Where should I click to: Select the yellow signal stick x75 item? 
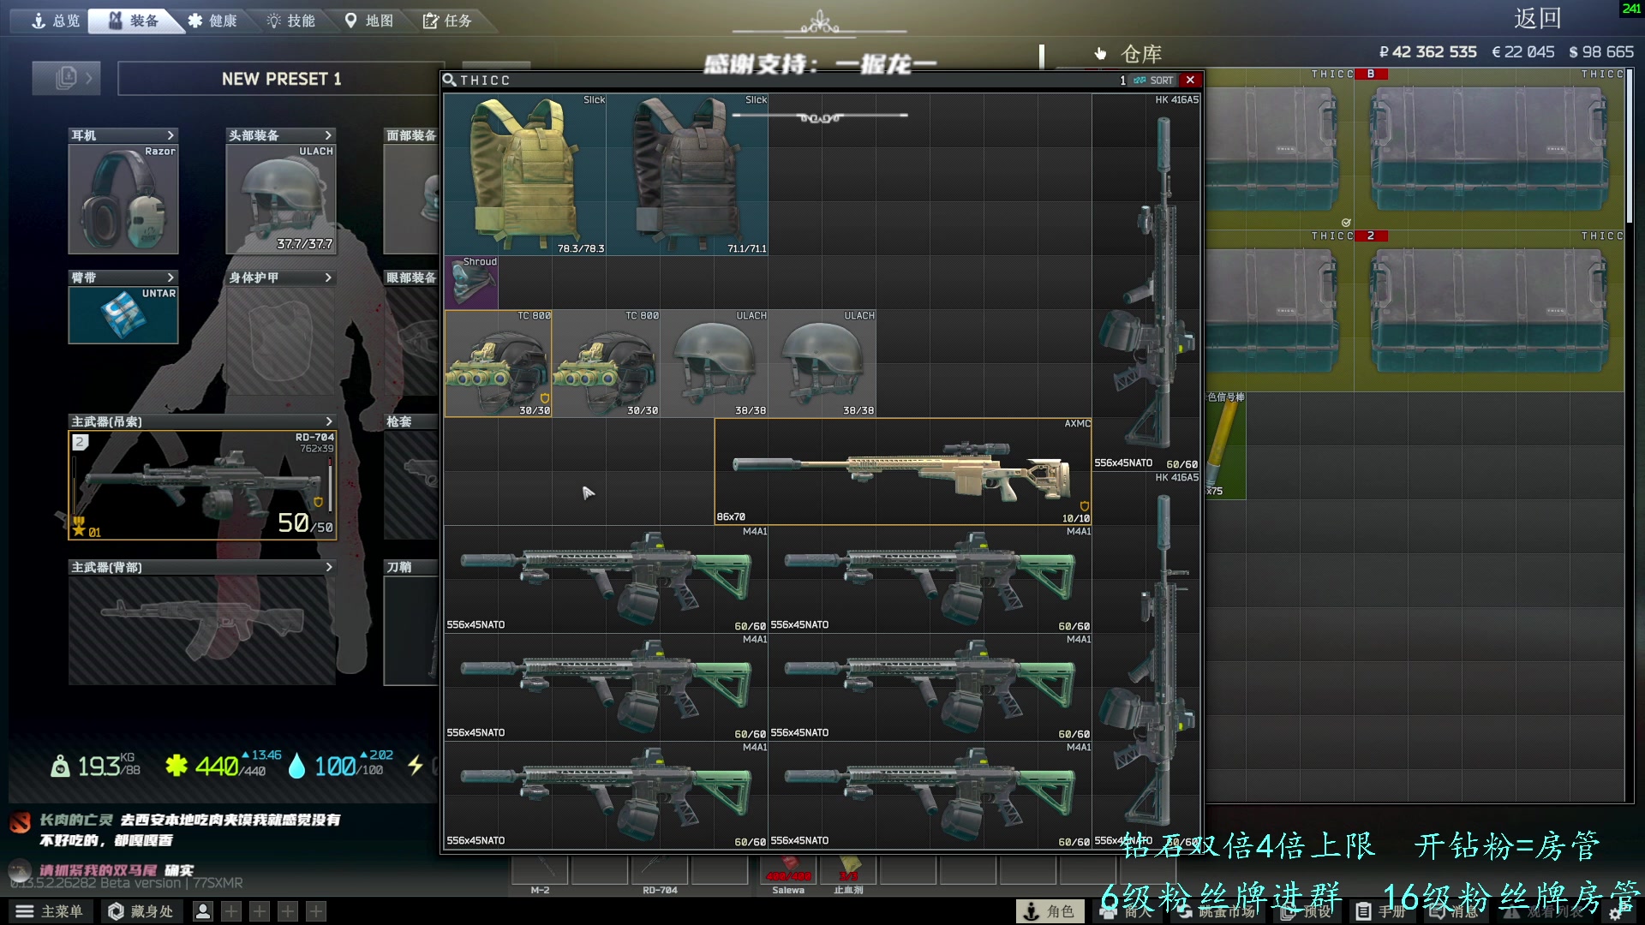click(1225, 445)
